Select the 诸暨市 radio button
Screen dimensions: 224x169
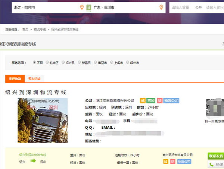pos(95,62)
